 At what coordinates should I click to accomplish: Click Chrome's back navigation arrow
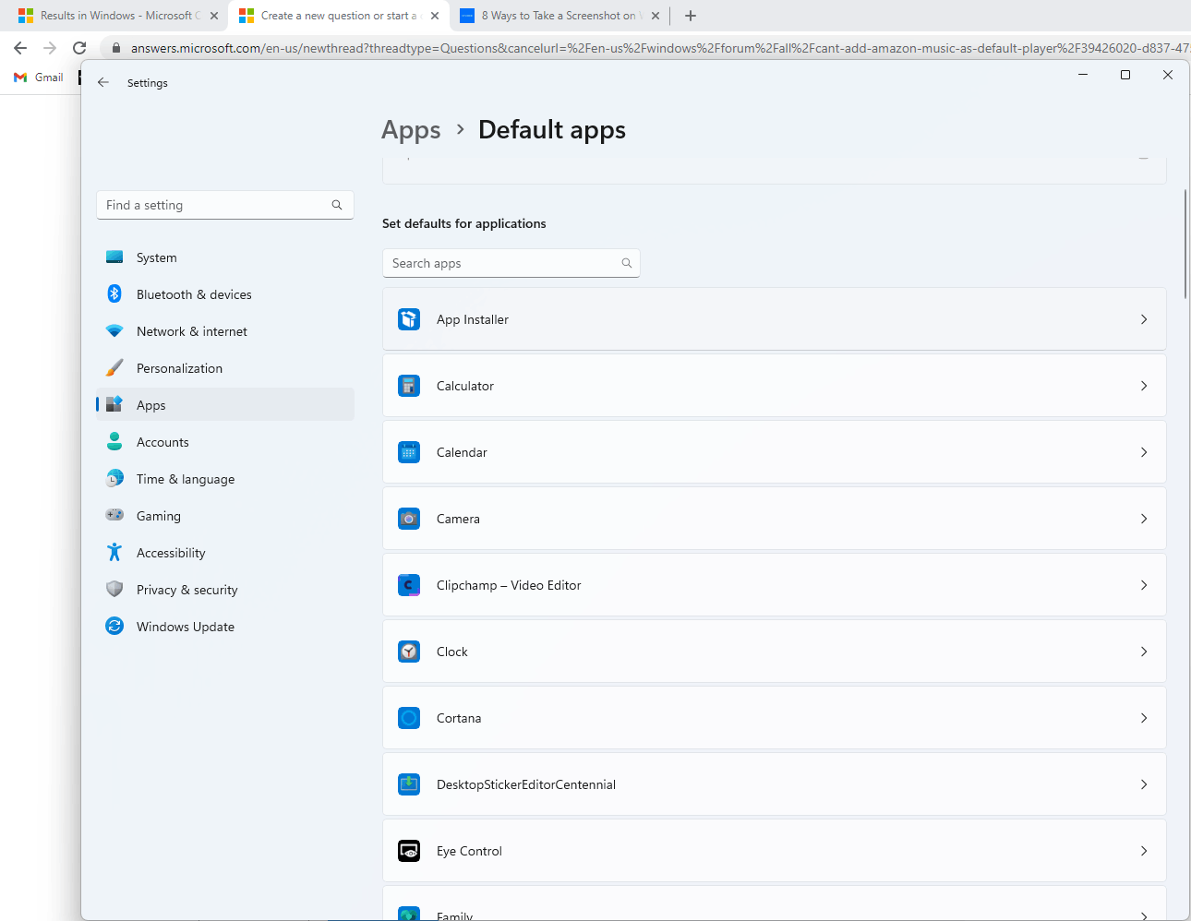pos(20,48)
